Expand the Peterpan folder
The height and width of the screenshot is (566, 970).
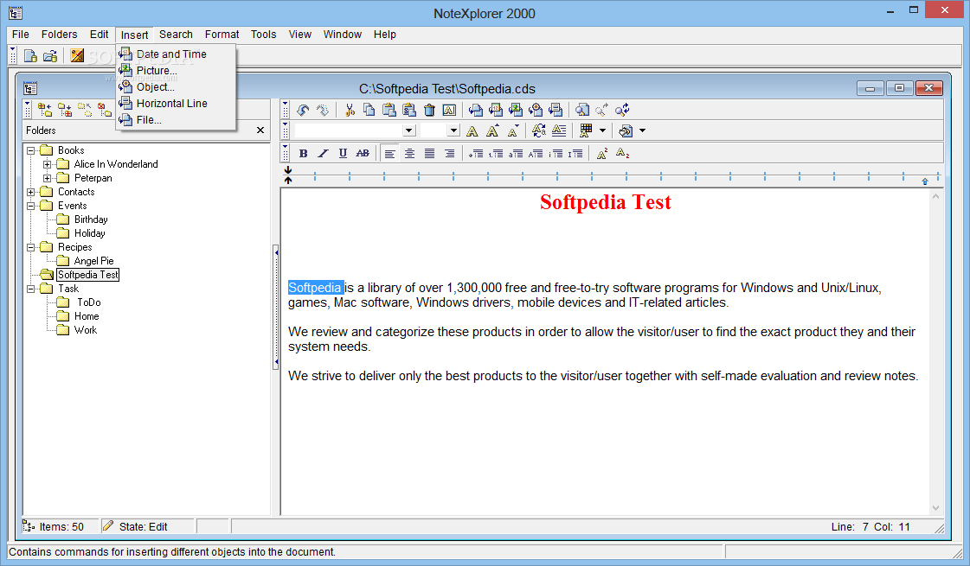point(47,178)
